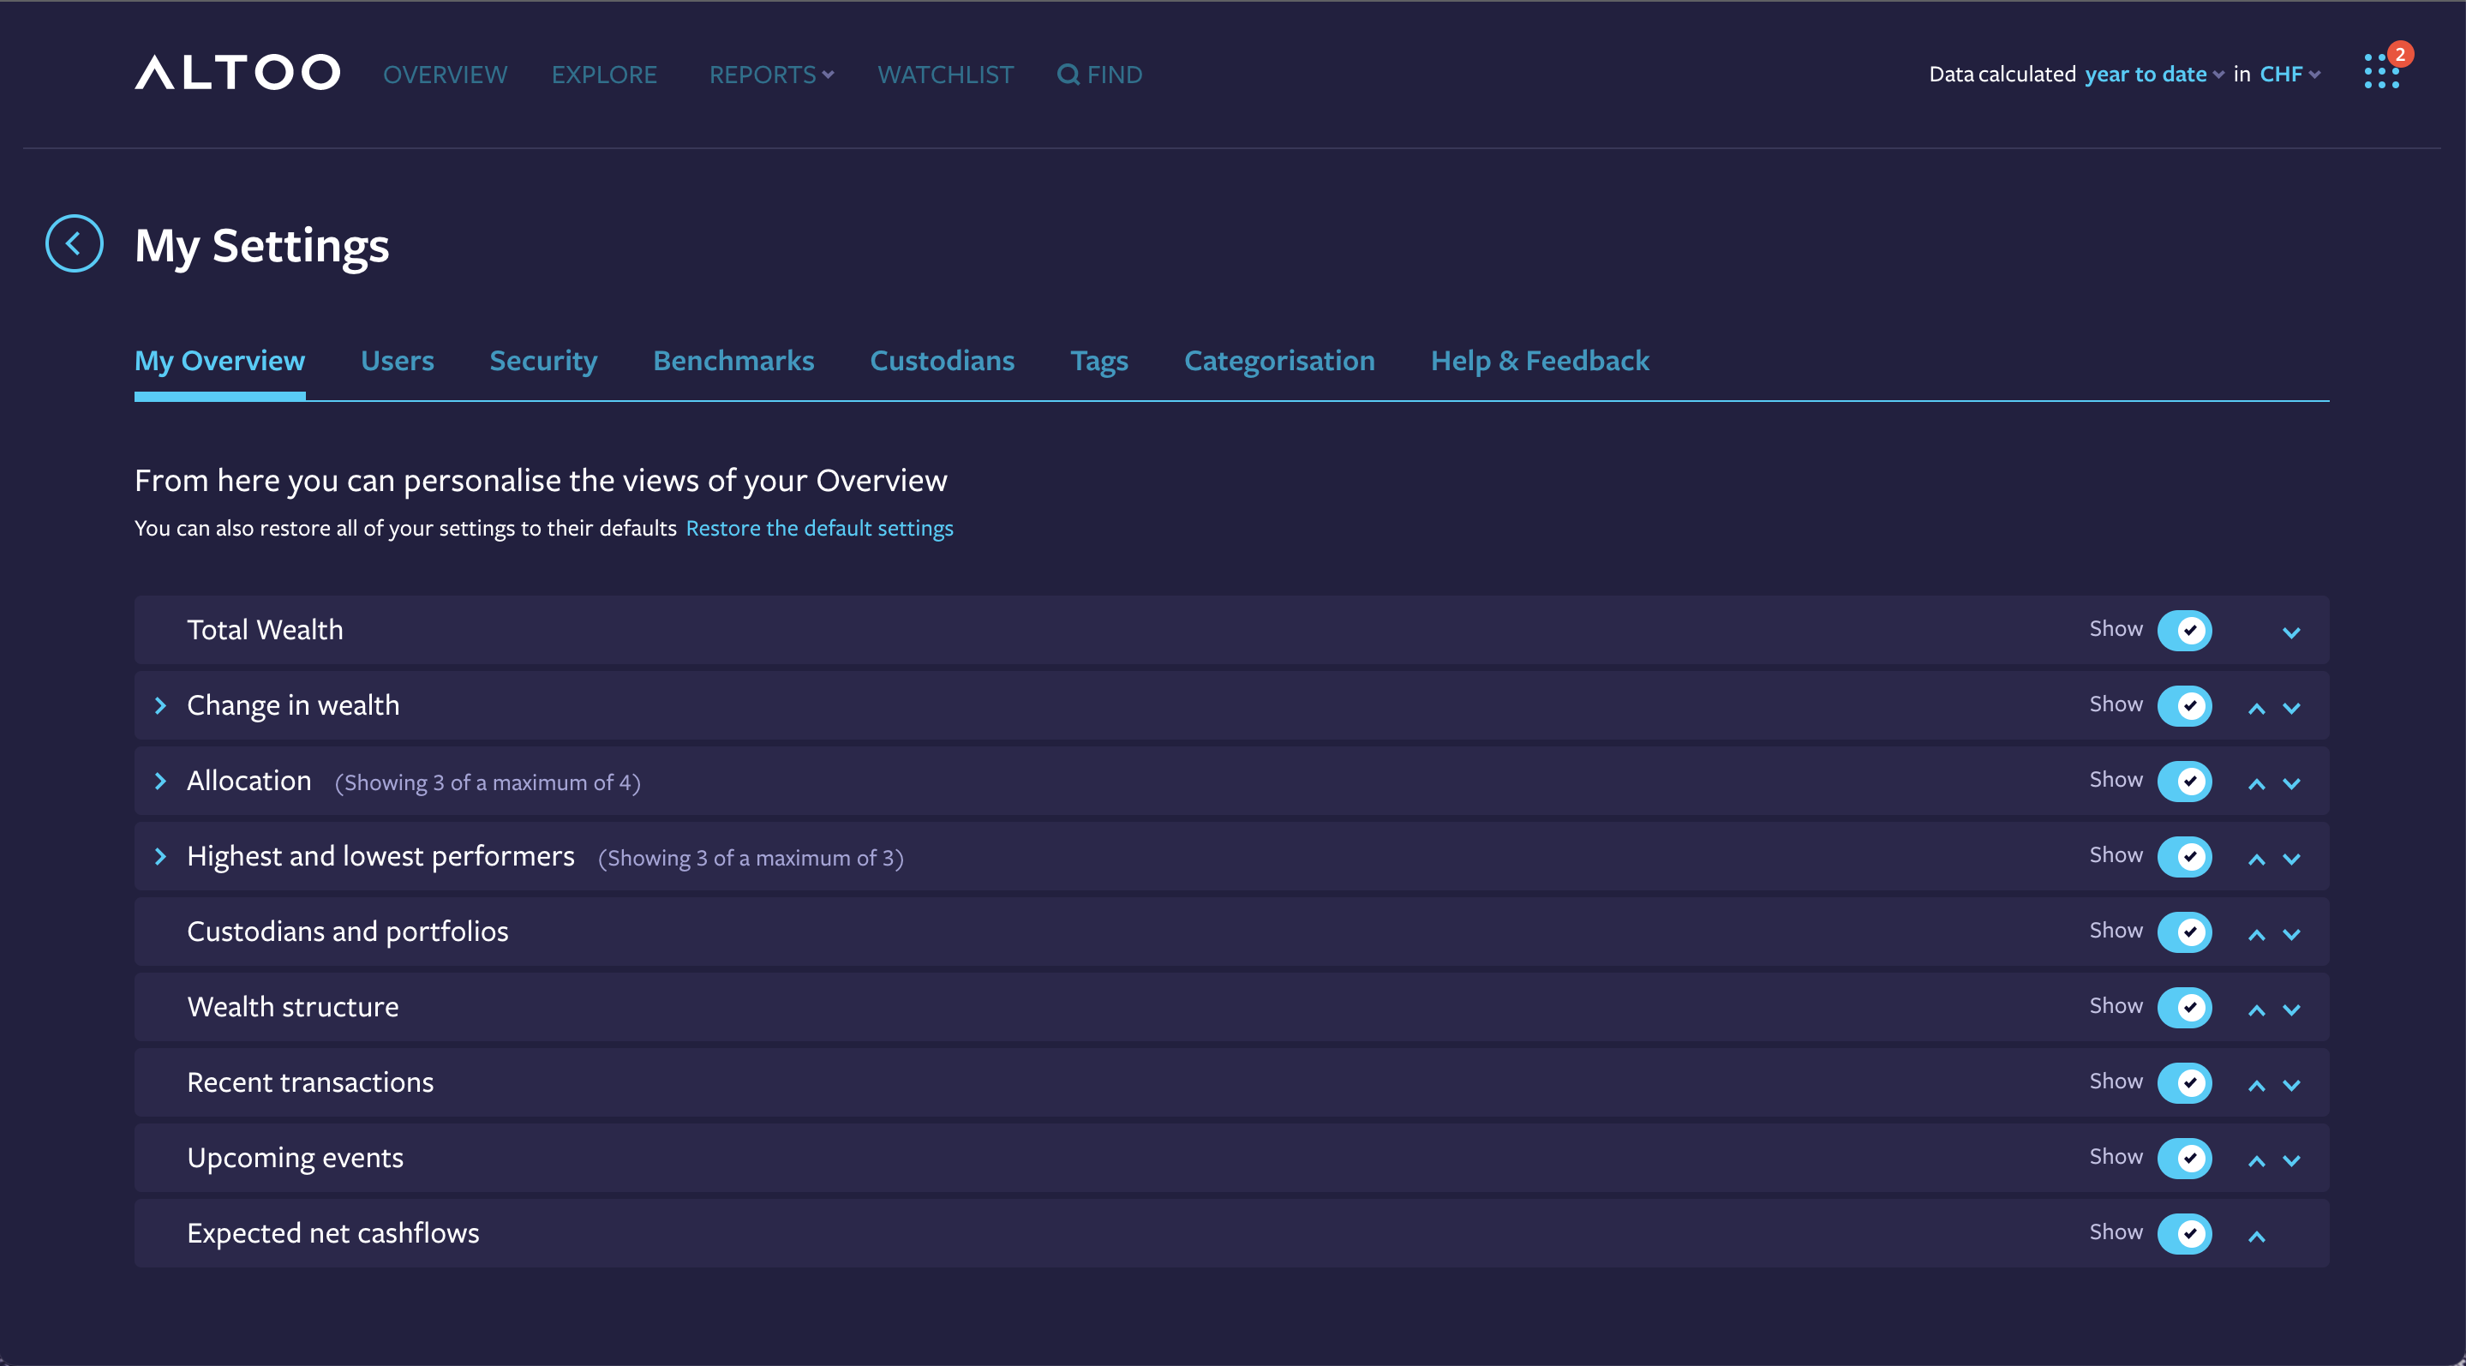
Task: Click the Expected net cashflows label
Action: (333, 1234)
